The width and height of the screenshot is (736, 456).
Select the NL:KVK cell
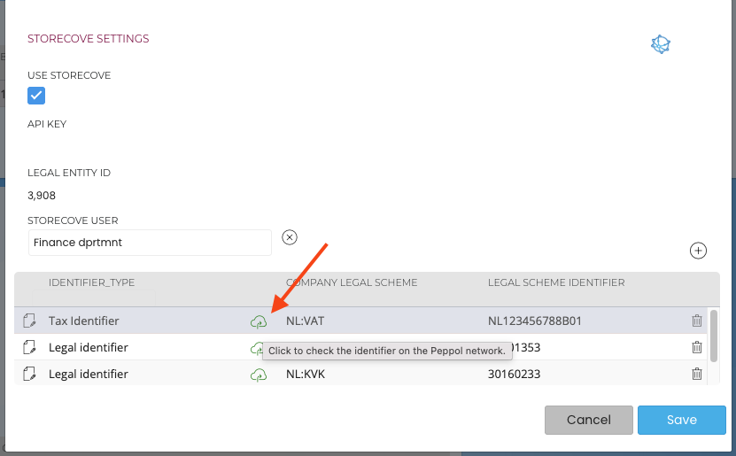pos(306,374)
